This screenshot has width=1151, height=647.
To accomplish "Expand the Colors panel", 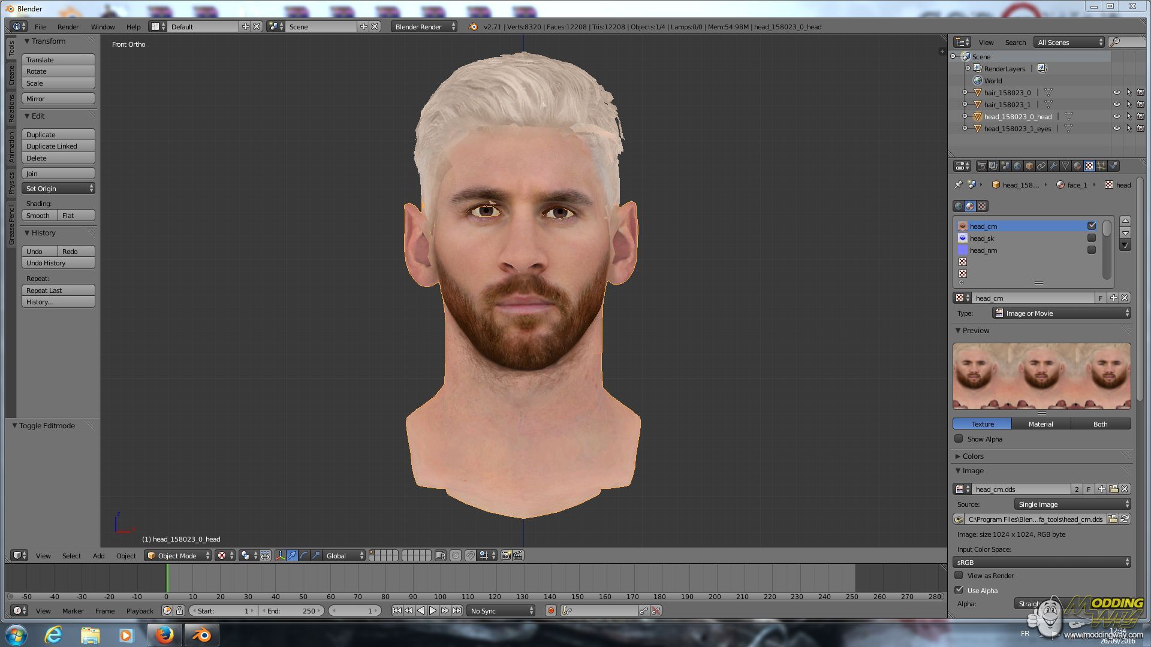I will pos(972,456).
